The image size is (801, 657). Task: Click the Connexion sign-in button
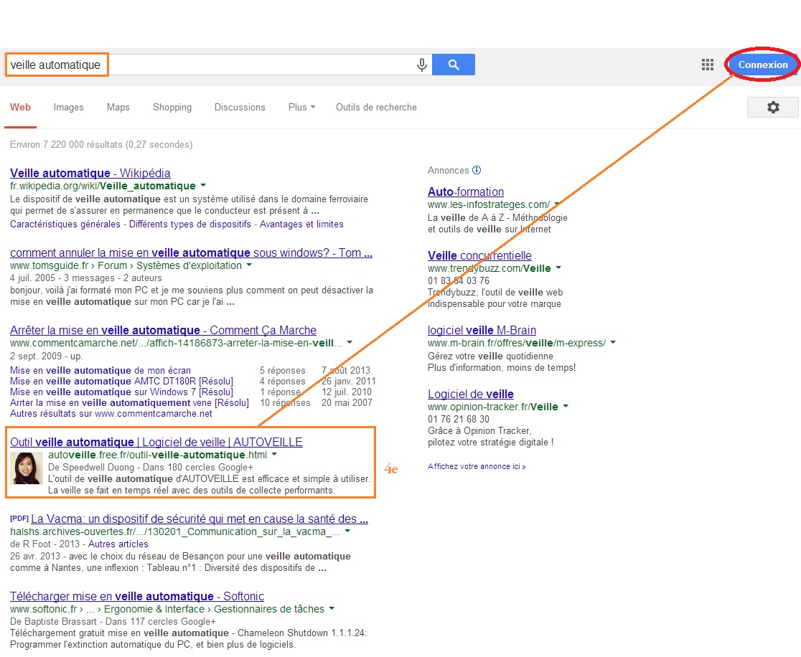[x=763, y=65]
